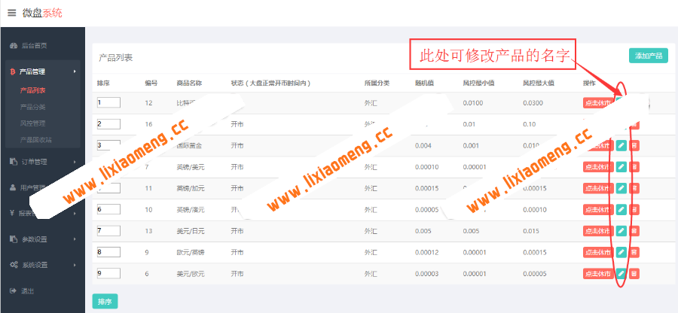This screenshot has width=678, height=313.
Task: Focus the sort input containing 1
Action: click(108, 103)
